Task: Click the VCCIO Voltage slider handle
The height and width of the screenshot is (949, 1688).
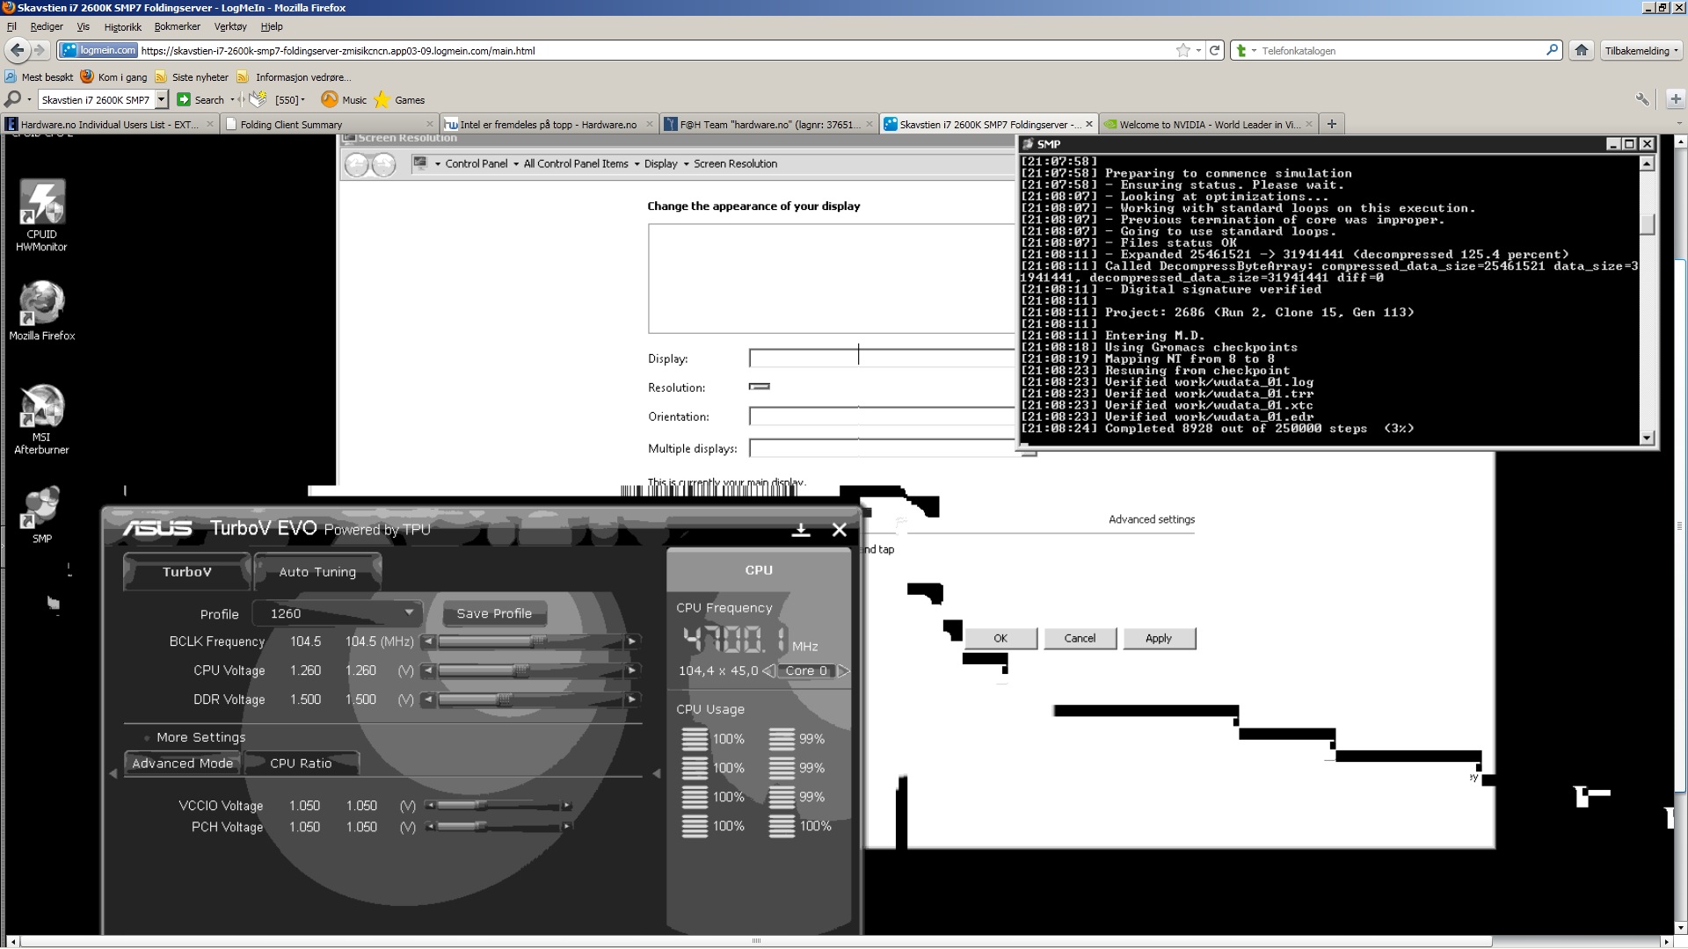Action: click(x=480, y=805)
